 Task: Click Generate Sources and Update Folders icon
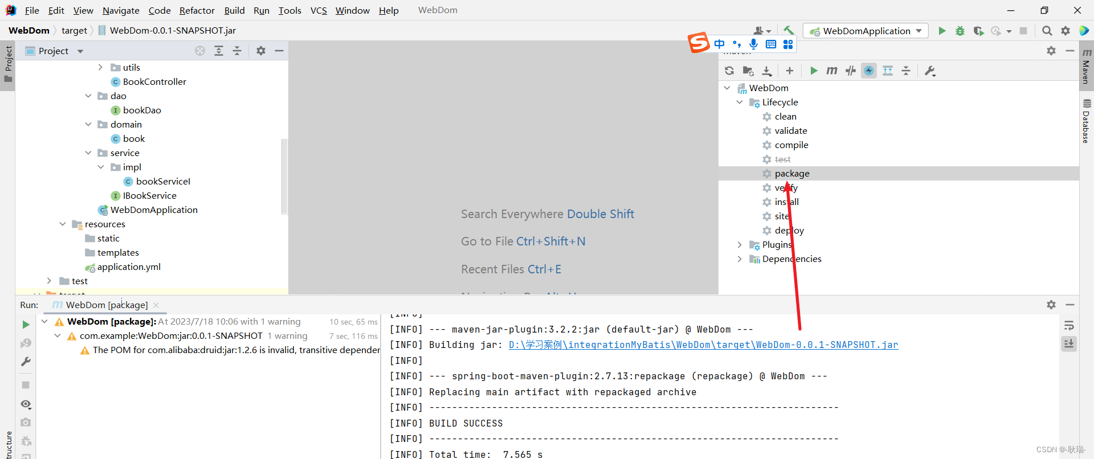[748, 71]
